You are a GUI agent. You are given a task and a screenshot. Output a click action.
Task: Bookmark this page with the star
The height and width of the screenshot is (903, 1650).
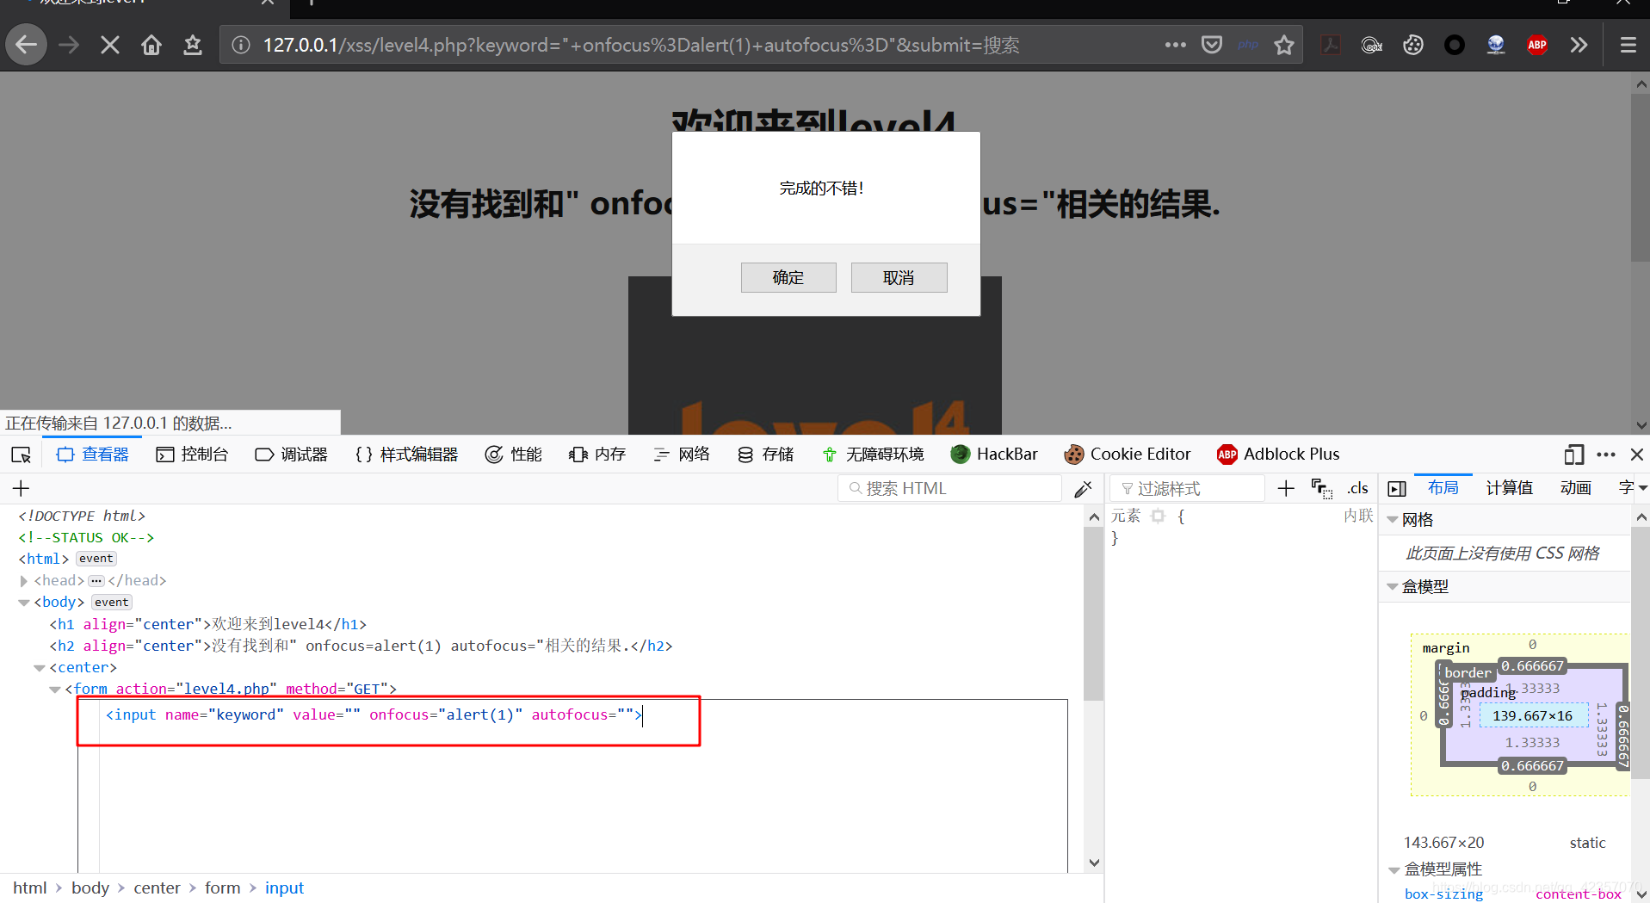tap(1284, 45)
